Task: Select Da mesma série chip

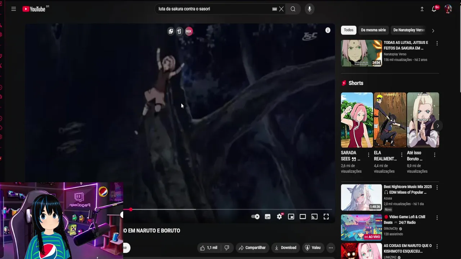Action: point(373,30)
